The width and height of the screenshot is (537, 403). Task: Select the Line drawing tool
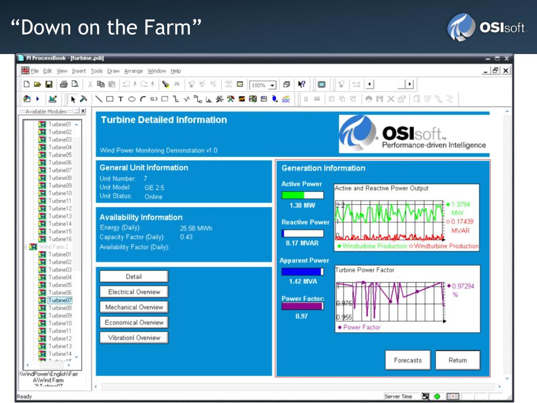point(99,99)
